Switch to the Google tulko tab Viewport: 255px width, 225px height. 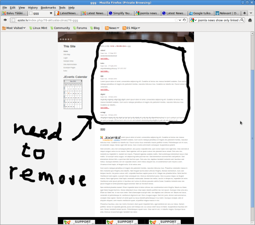tap(201, 13)
